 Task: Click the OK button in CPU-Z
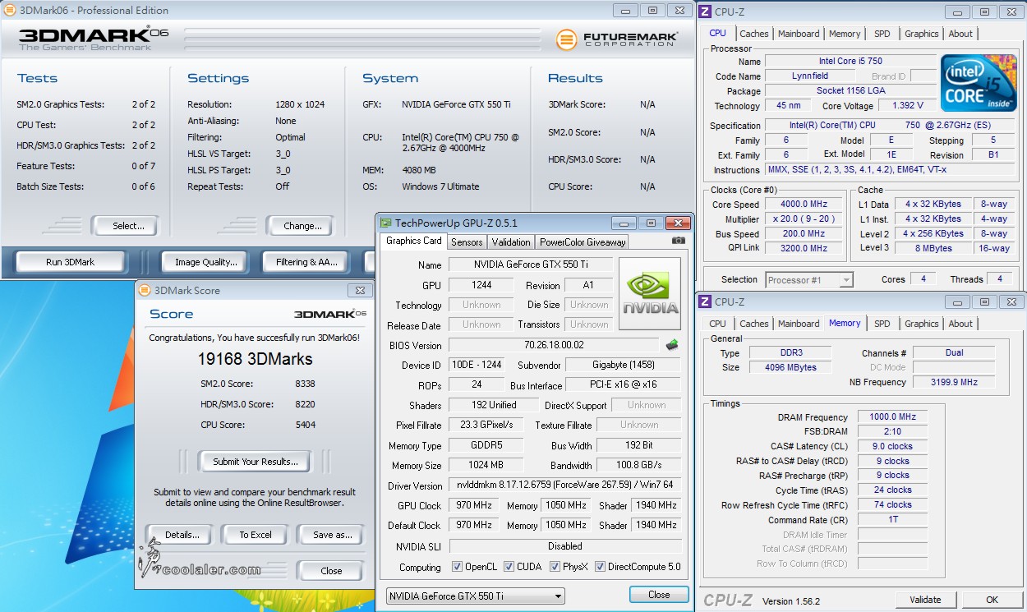(992, 600)
